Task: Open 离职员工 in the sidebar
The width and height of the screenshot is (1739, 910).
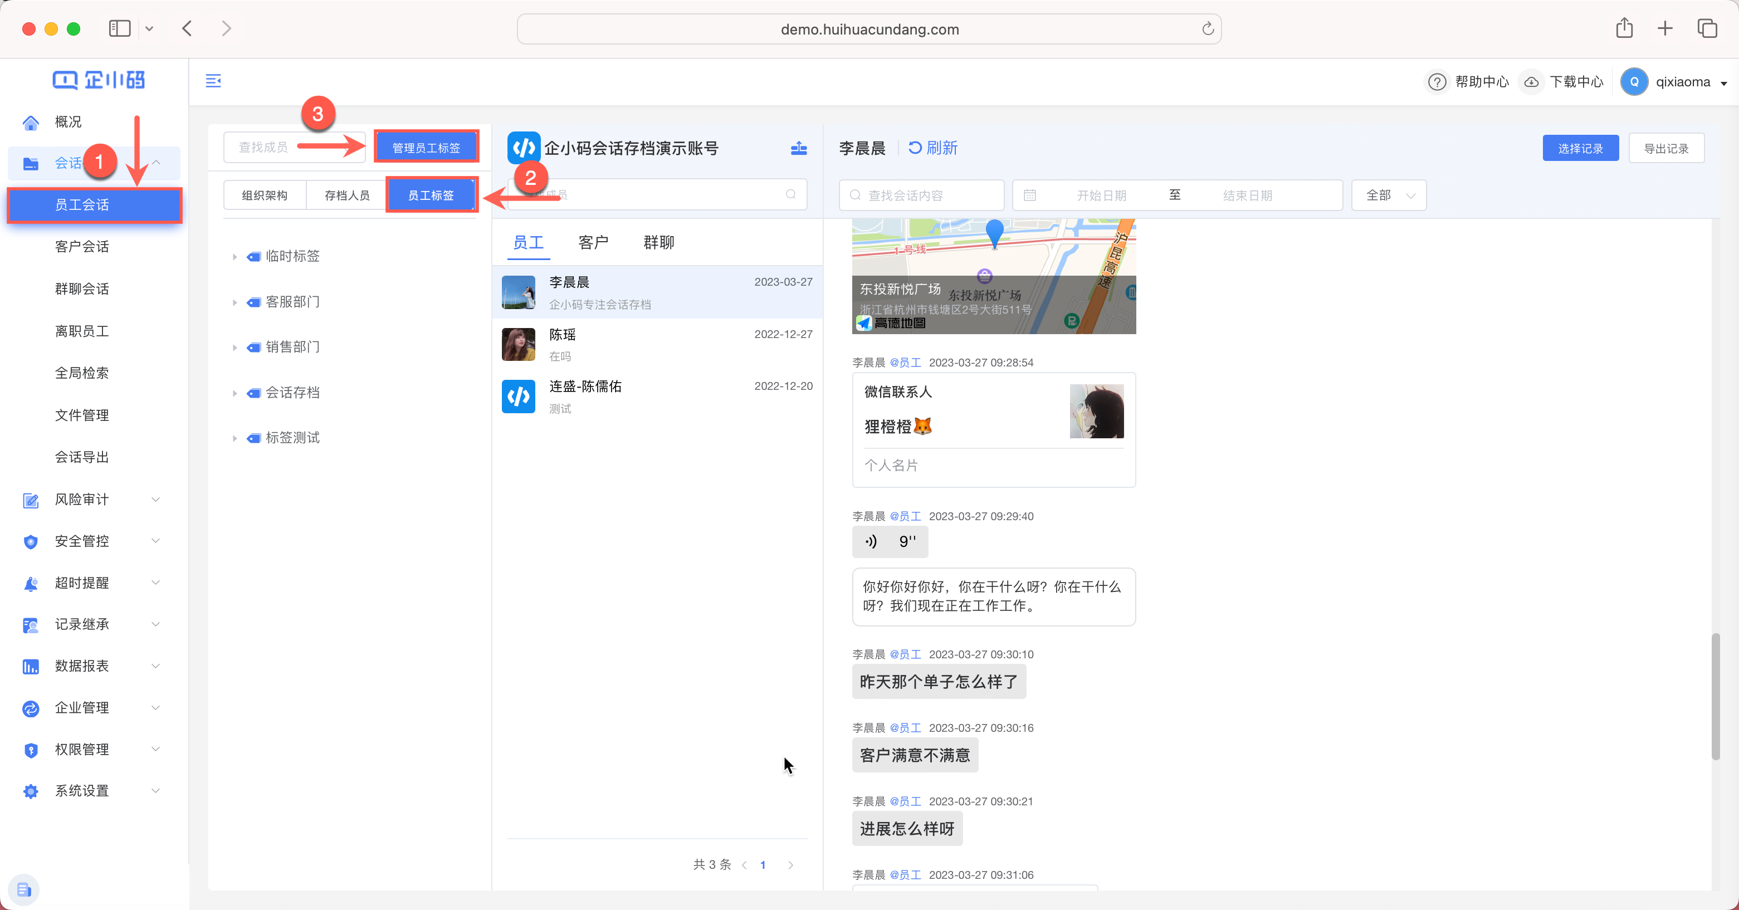Action: pos(82,331)
